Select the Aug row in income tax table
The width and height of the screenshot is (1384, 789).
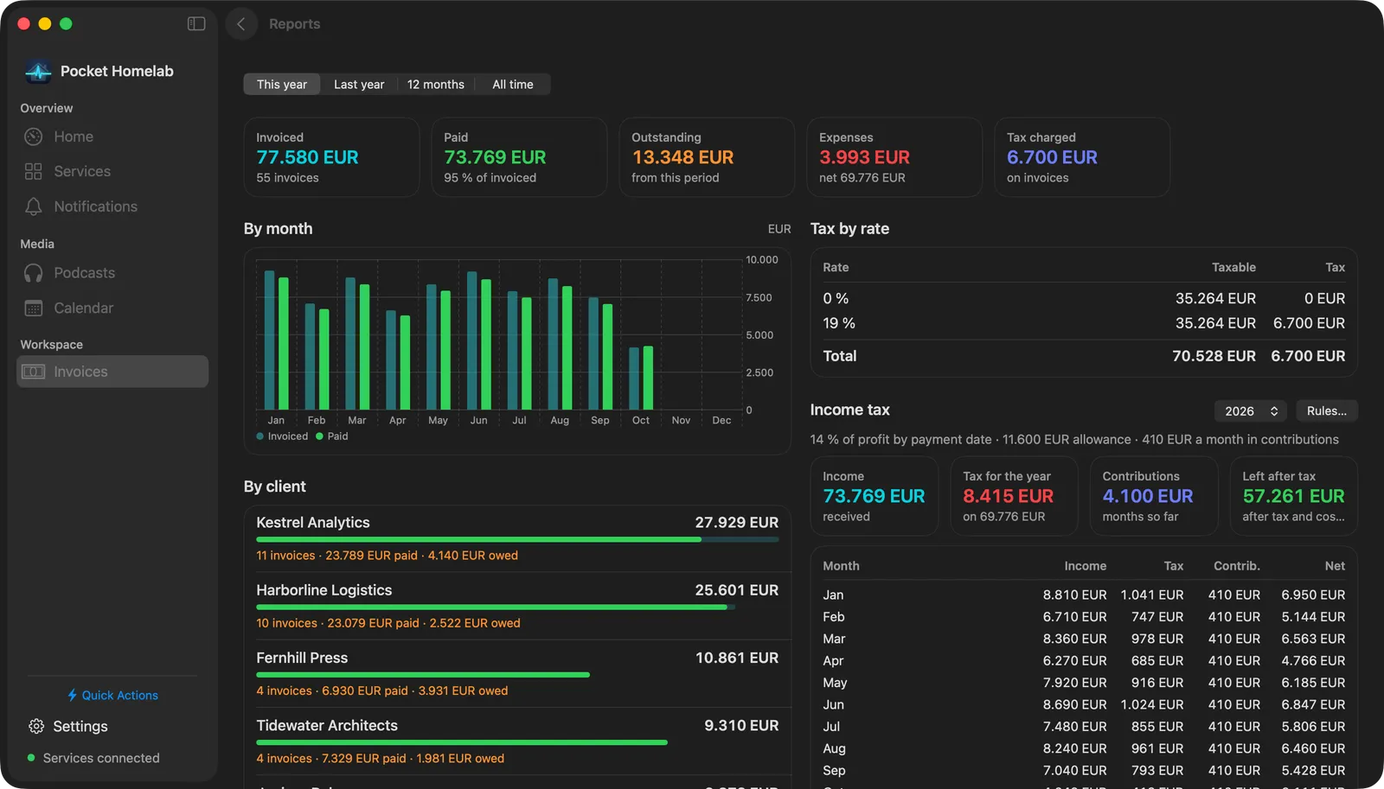click(x=1084, y=749)
